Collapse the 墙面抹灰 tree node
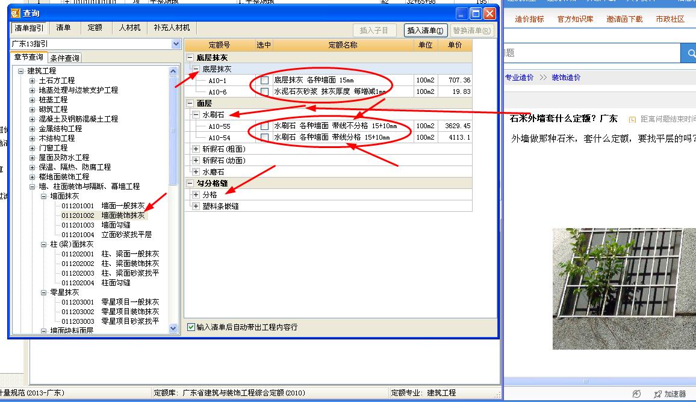This screenshot has height=402, width=696. (43, 196)
